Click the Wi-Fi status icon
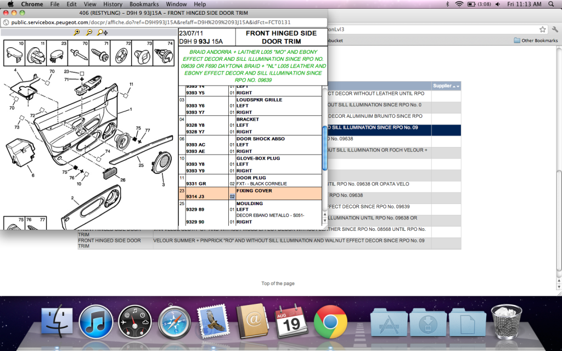Viewport: 562px width, 351px height. (459, 4)
